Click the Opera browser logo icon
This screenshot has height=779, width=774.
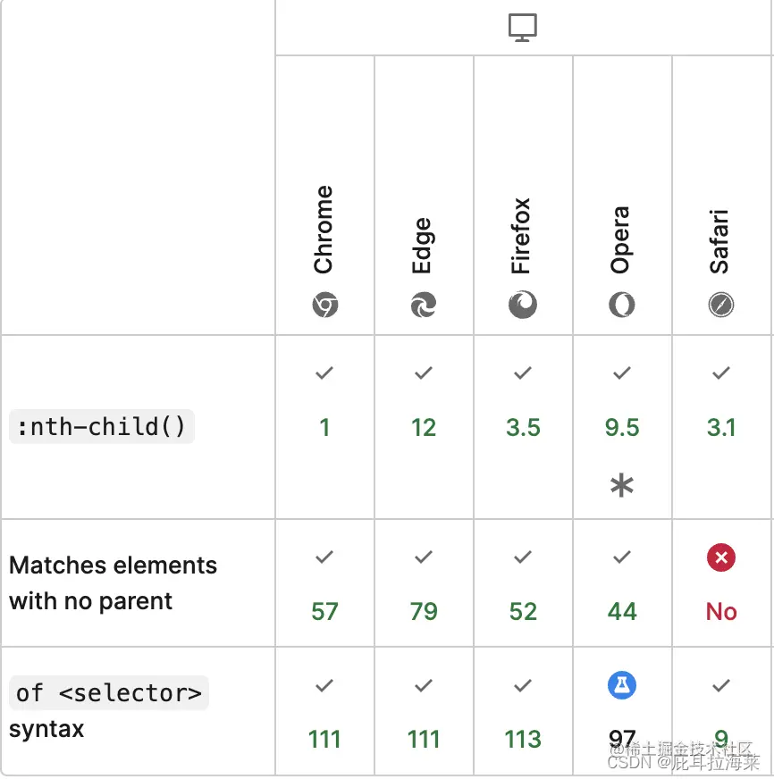(622, 305)
